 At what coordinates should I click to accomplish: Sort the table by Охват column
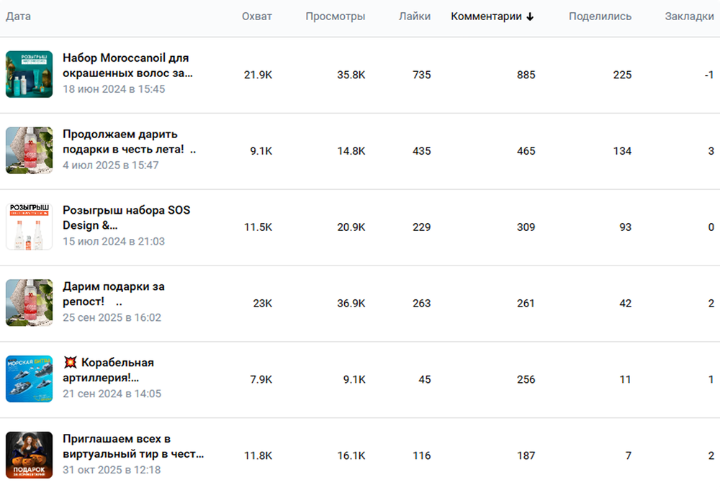click(x=257, y=17)
